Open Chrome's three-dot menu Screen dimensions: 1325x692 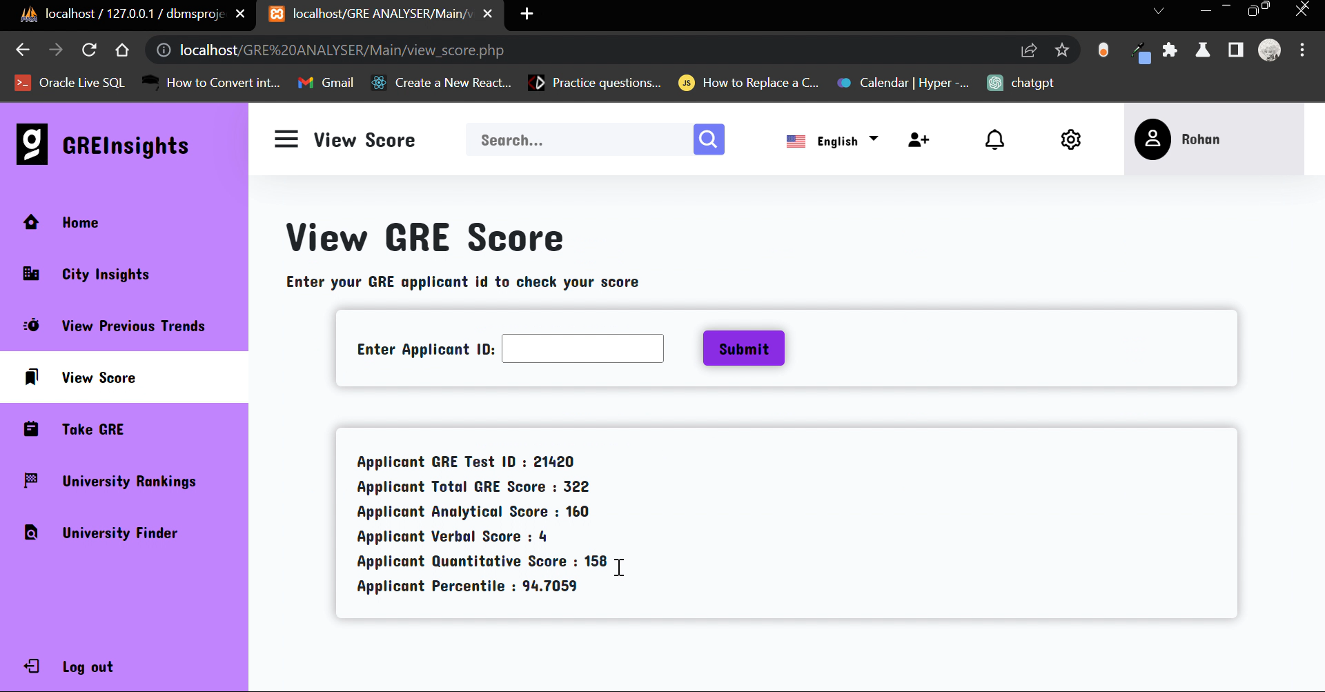tap(1303, 50)
